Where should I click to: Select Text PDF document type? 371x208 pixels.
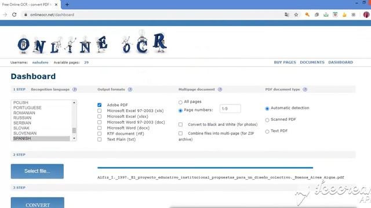267,132
